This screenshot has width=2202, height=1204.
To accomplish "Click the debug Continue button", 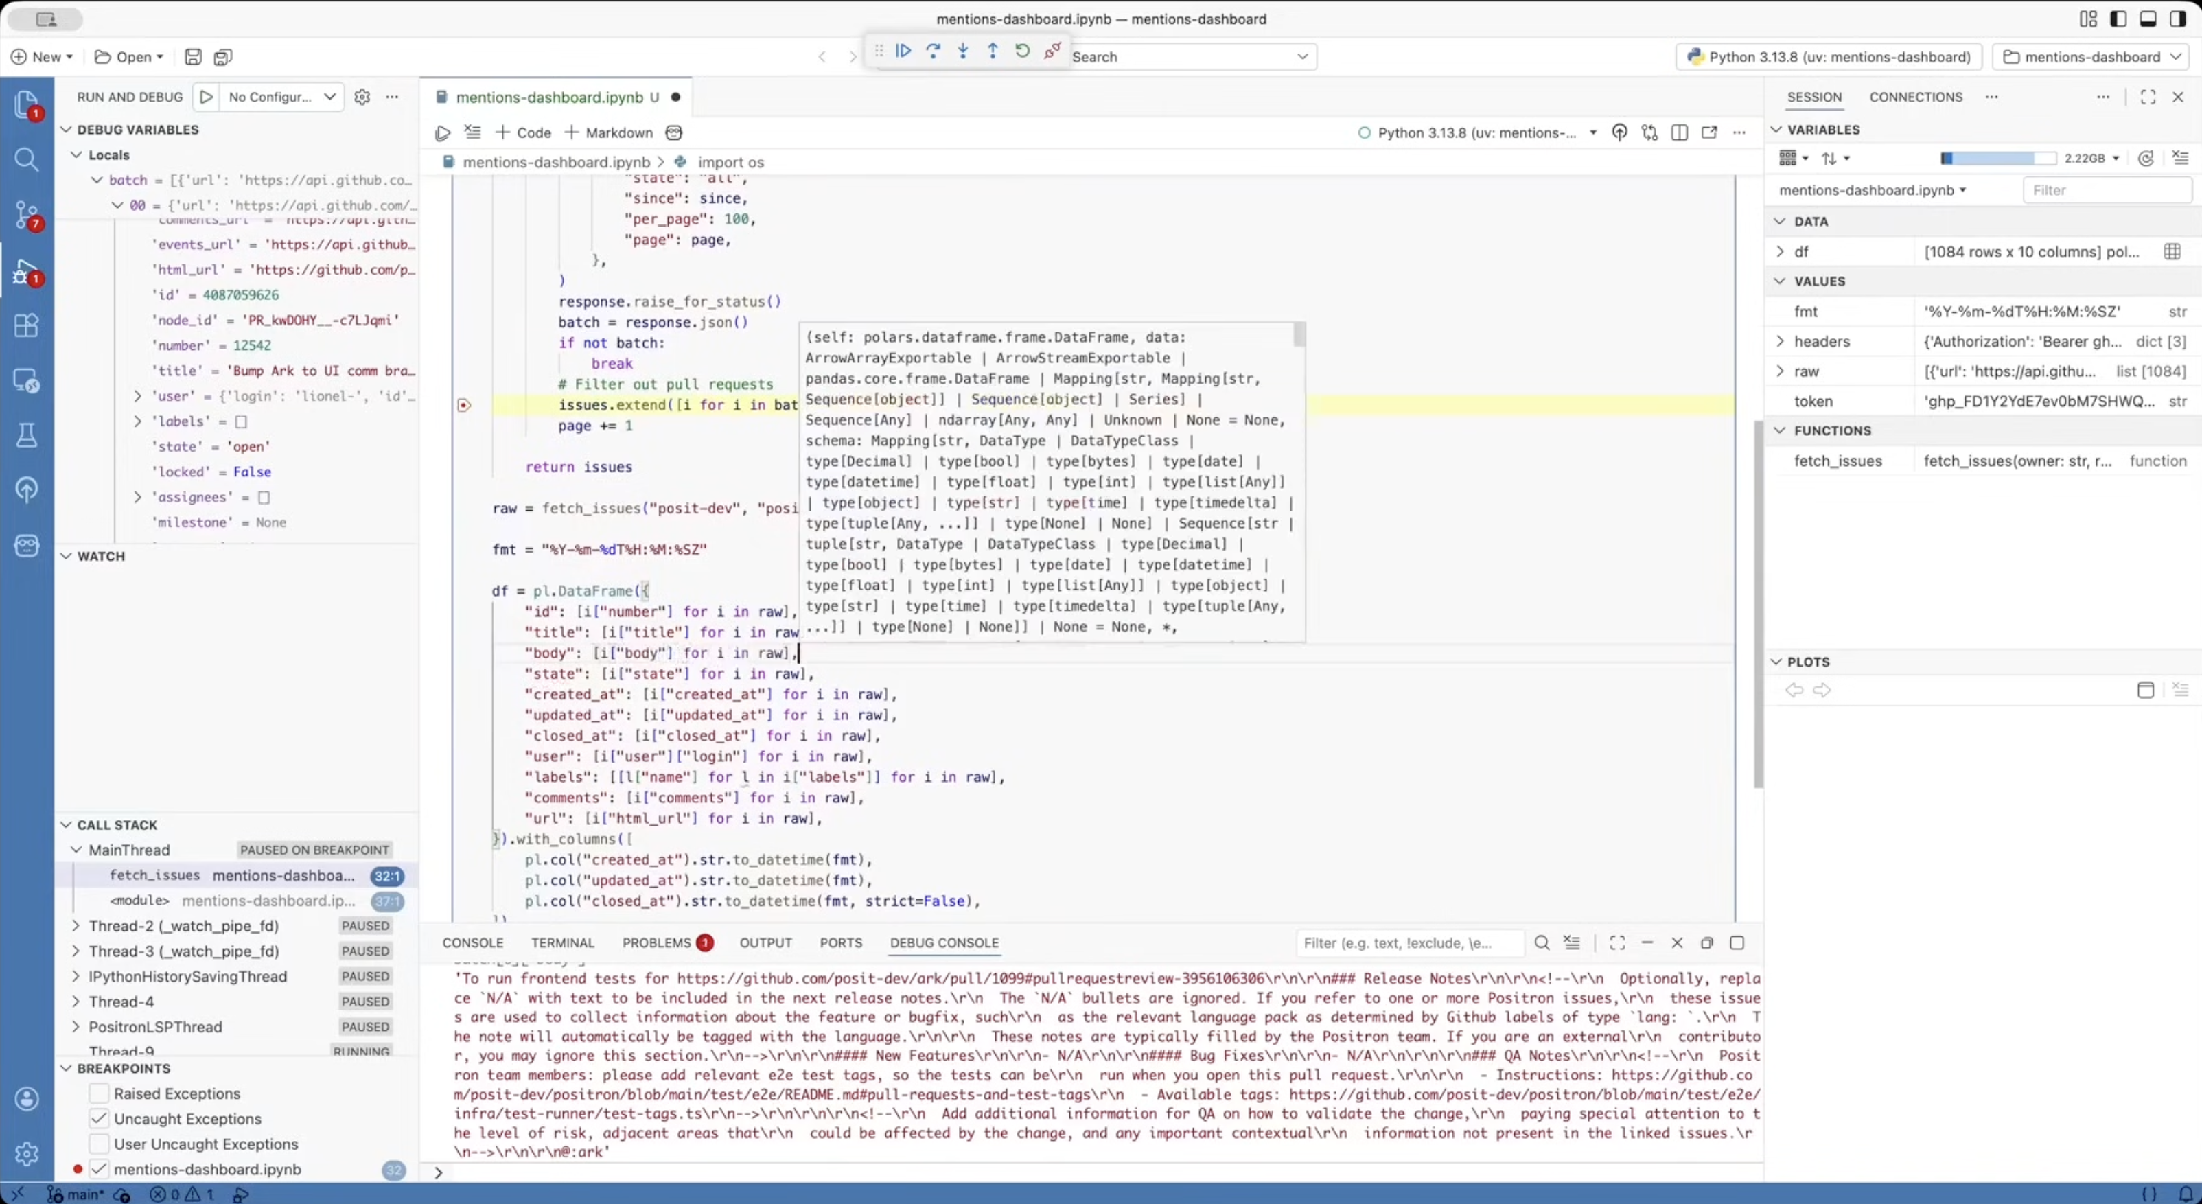I will pos(903,51).
